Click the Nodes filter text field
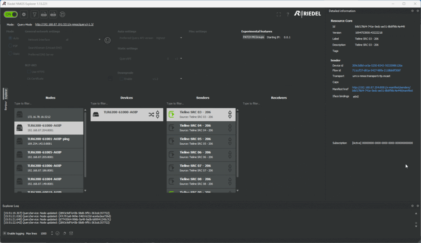 tap(49, 104)
